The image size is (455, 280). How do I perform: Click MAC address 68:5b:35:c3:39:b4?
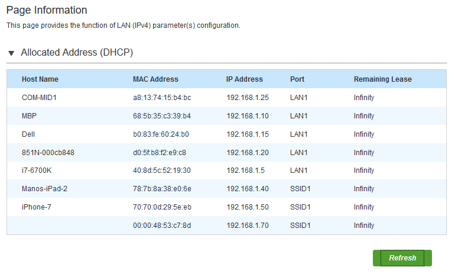click(x=162, y=115)
